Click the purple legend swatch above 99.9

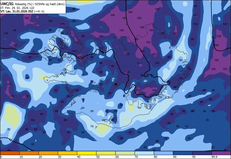pyautogui.click(x=221, y=153)
